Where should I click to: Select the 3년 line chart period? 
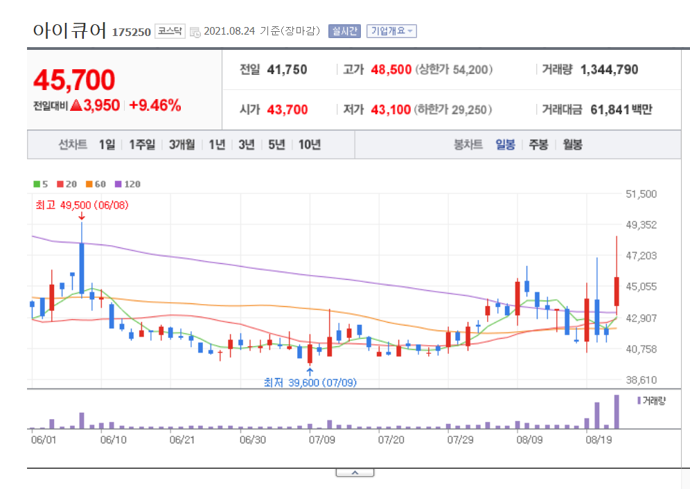click(x=247, y=144)
